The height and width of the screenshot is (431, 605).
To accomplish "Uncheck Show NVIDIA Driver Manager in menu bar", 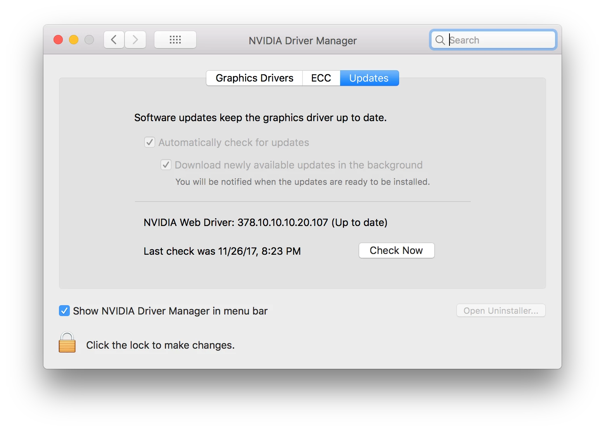I will coord(64,311).
